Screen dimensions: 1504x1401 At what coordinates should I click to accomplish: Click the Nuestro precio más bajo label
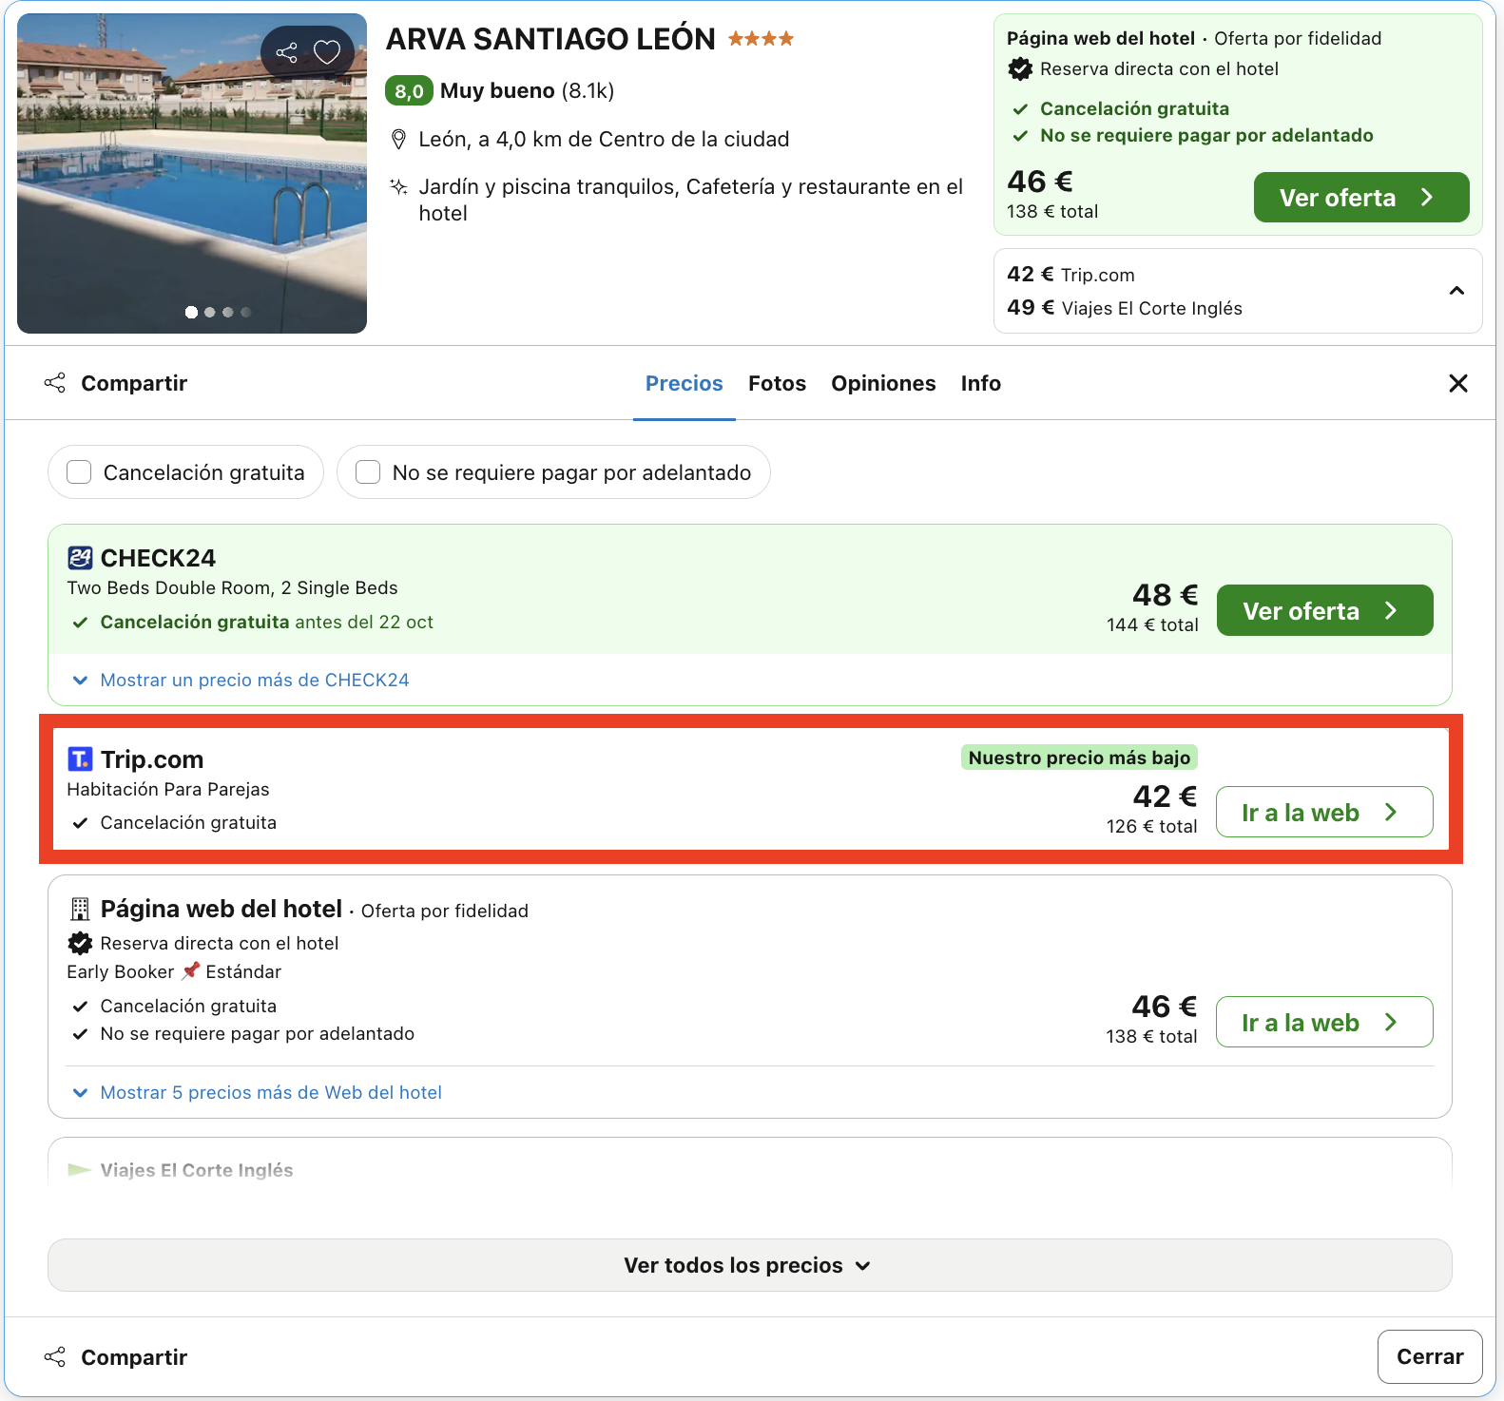(1079, 758)
